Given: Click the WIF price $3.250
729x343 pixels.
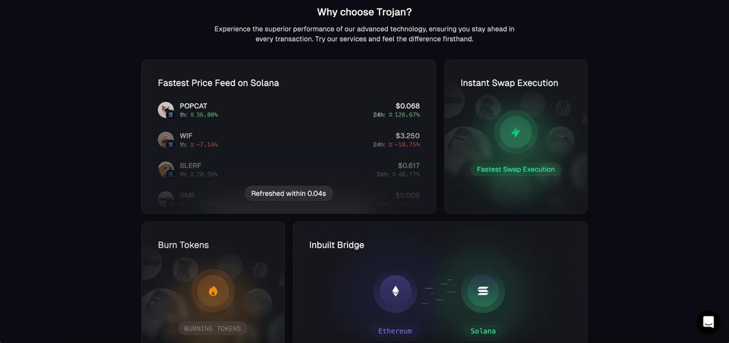Looking at the screenshot, I should [x=408, y=136].
